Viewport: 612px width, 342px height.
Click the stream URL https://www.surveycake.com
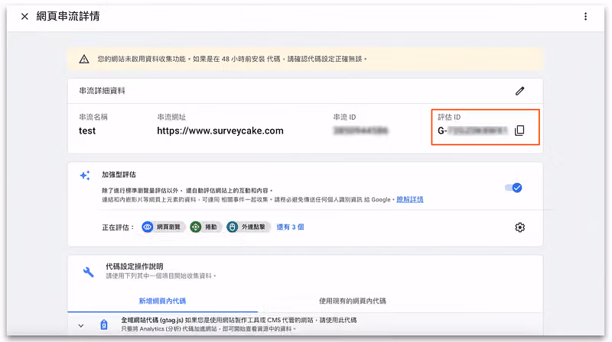click(220, 131)
